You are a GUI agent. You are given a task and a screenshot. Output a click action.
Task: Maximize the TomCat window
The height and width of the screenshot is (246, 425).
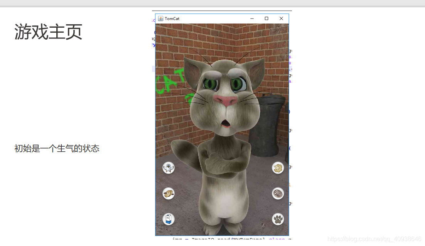point(266,18)
